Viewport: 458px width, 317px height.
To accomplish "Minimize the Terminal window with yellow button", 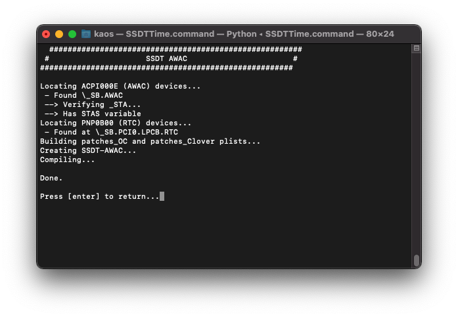I will (x=59, y=33).
